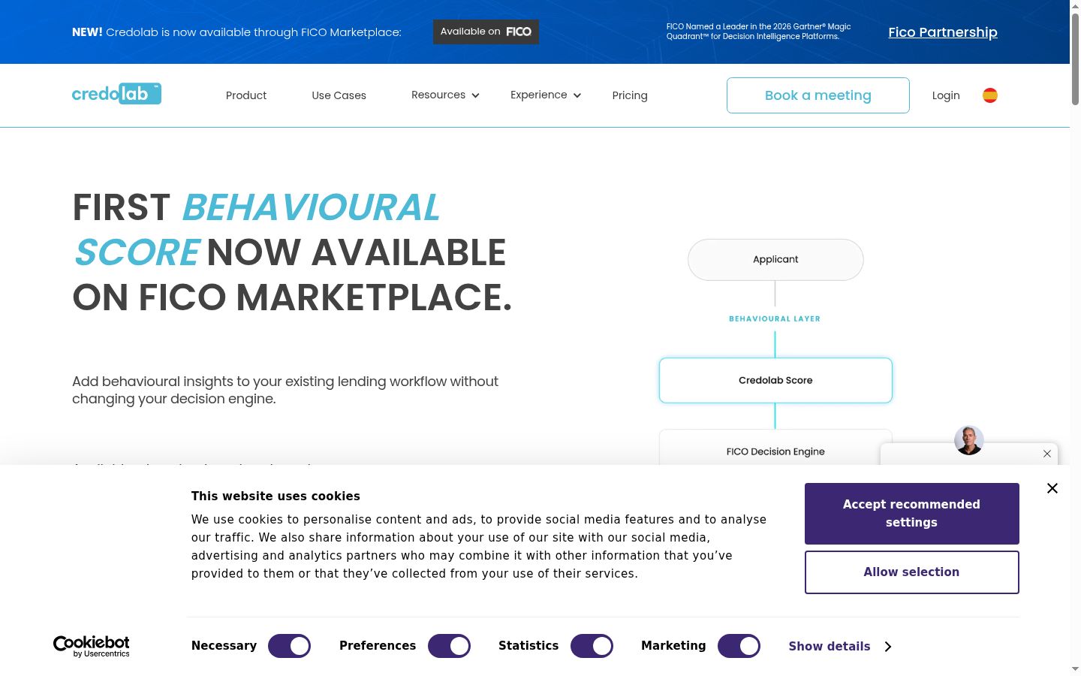
Task: Click the scrollbar up arrow
Action: pyautogui.click(x=1075, y=5)
